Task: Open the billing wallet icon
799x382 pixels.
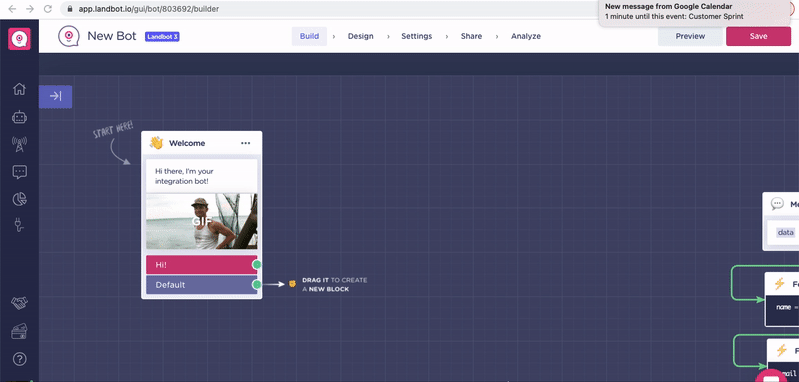Action: click(19, 332)
